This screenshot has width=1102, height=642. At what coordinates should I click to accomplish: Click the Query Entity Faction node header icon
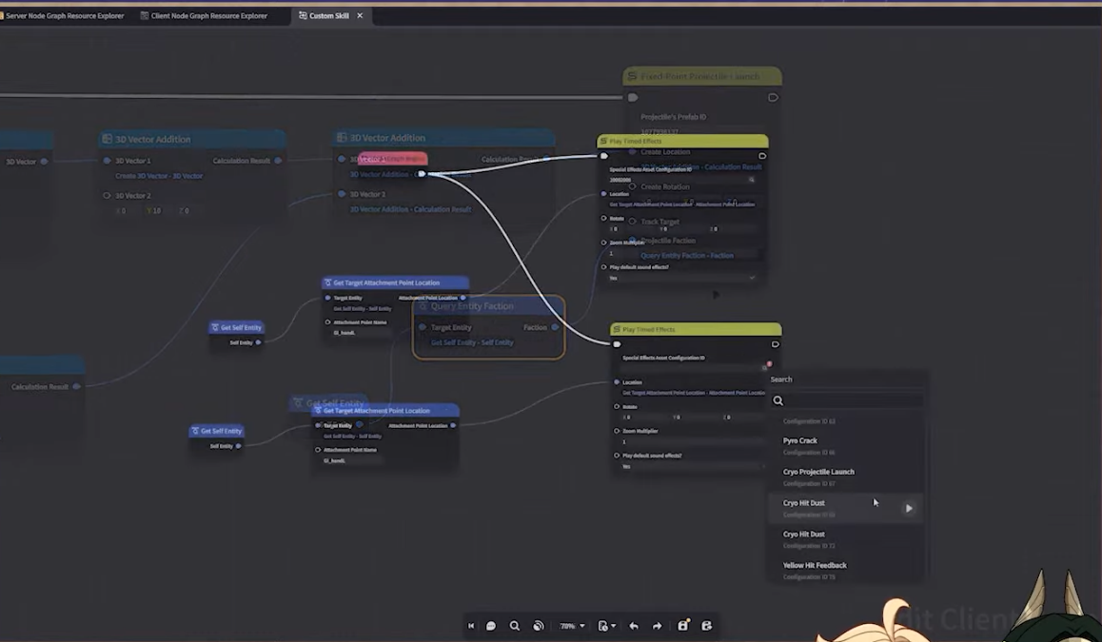point(423,306)
